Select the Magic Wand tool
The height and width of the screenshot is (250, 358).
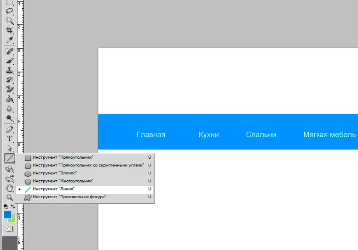[9, 21]
